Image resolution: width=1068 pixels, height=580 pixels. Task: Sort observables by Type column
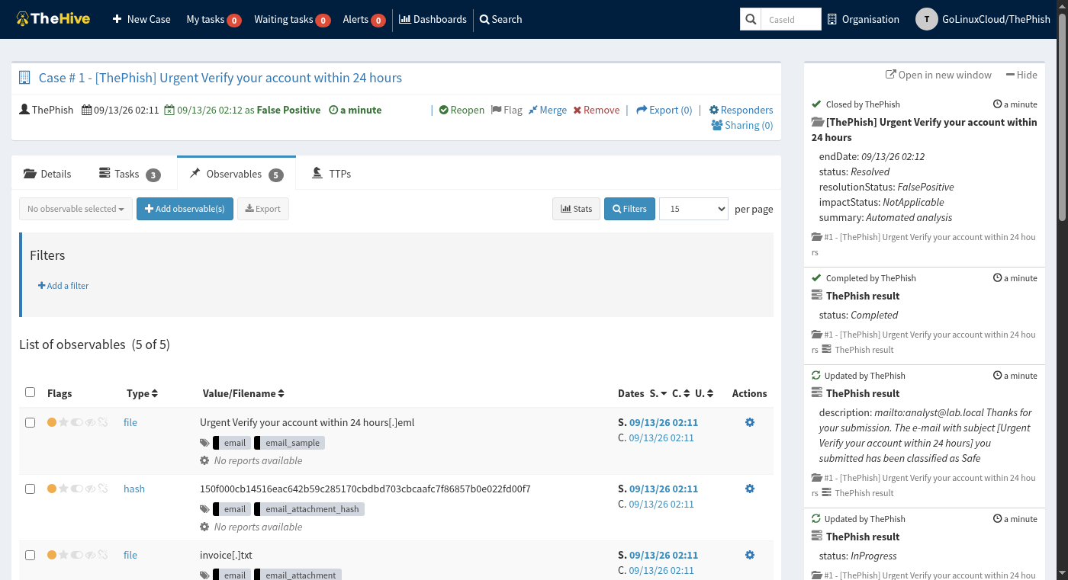tap(142, 393)
